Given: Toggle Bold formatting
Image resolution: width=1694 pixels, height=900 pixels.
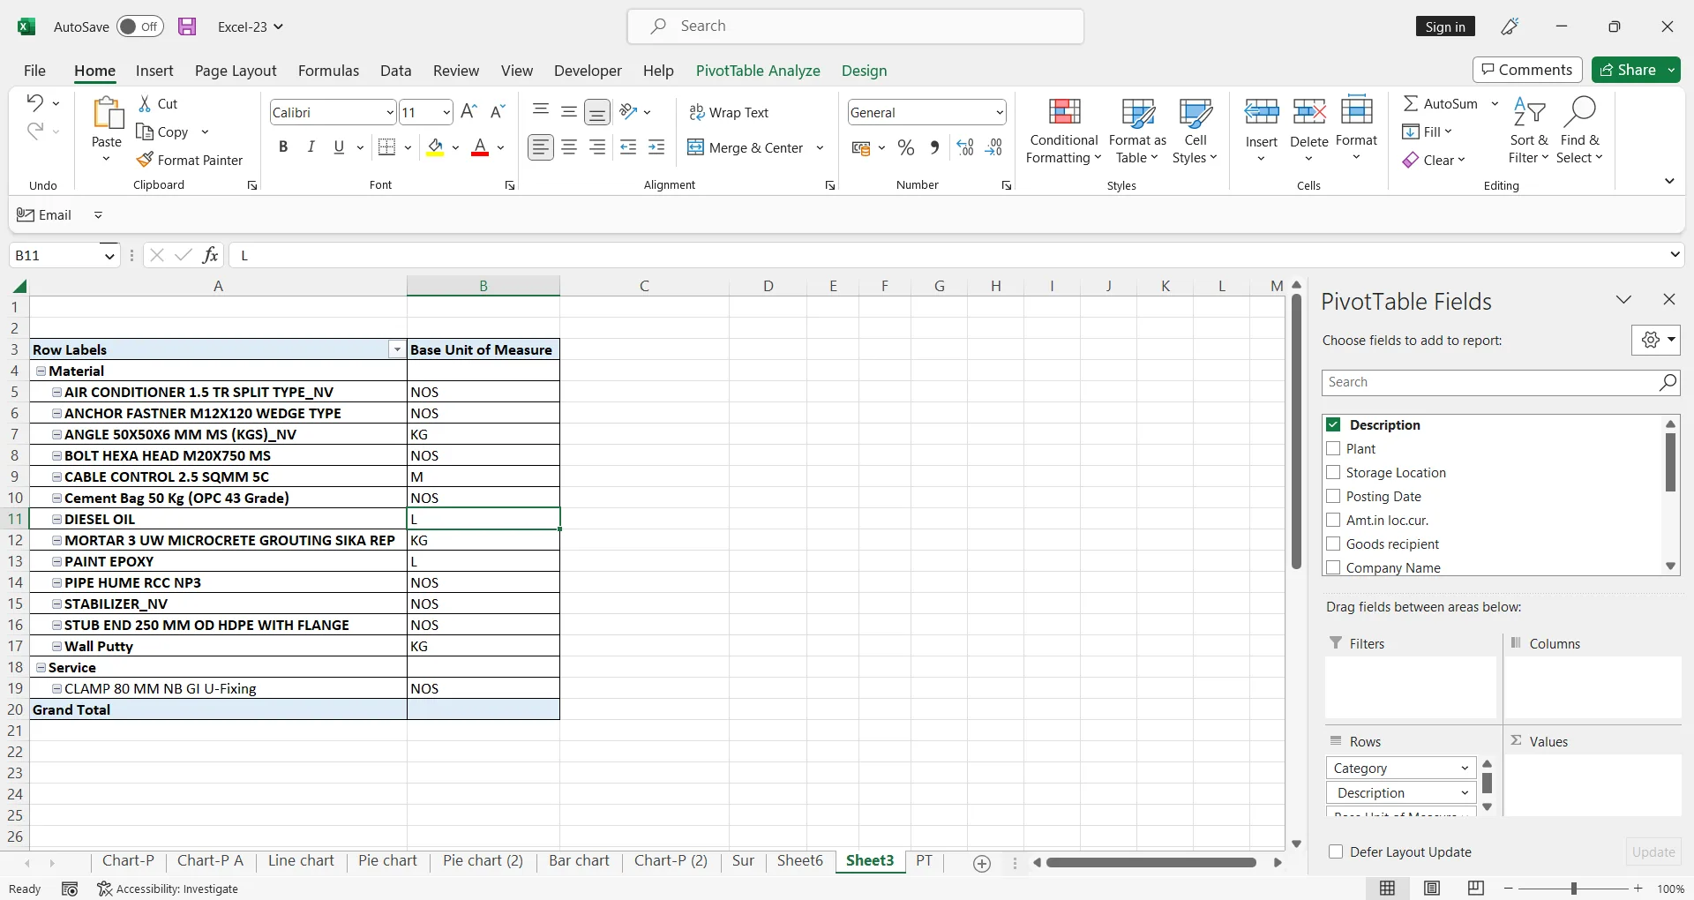Looking at the screenshot, I should click(283, 147).
